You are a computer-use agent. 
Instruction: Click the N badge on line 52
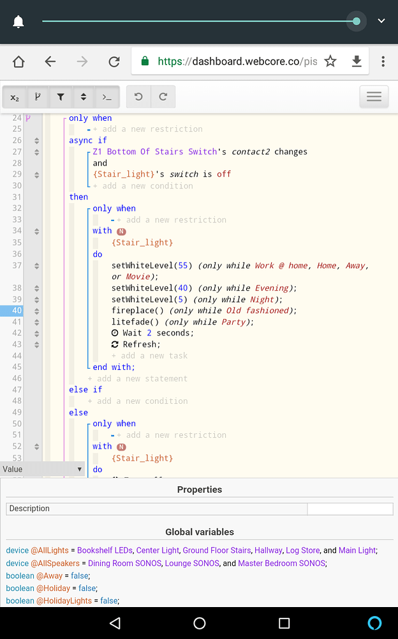tap(121, 447)
